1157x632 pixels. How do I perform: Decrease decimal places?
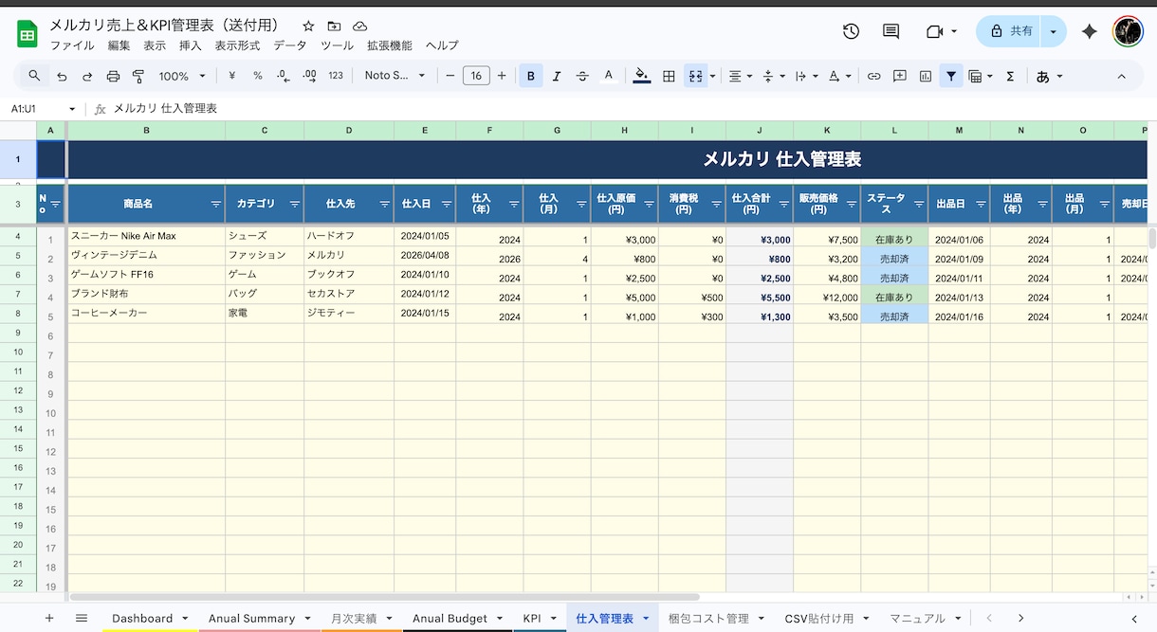[x=284, y=76]
